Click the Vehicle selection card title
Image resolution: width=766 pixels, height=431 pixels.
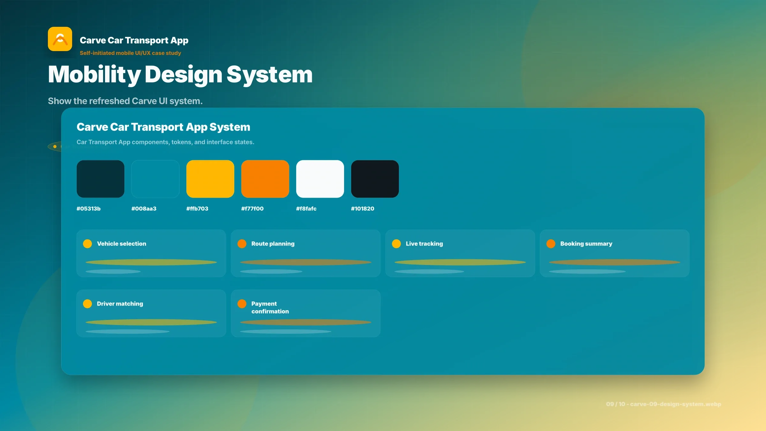click(x=122, y=244)
